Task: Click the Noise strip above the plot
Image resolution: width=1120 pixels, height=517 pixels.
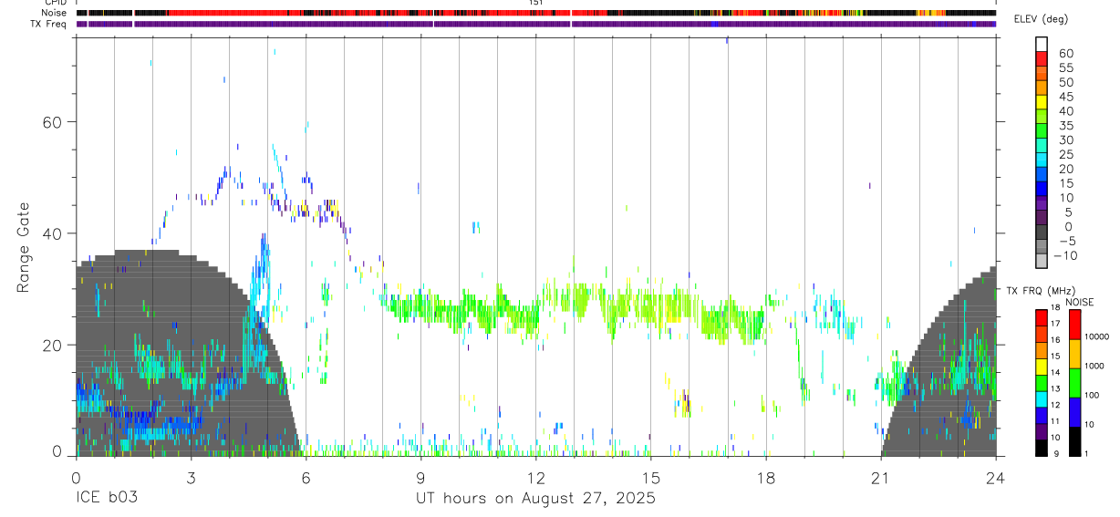Action: 535,13
